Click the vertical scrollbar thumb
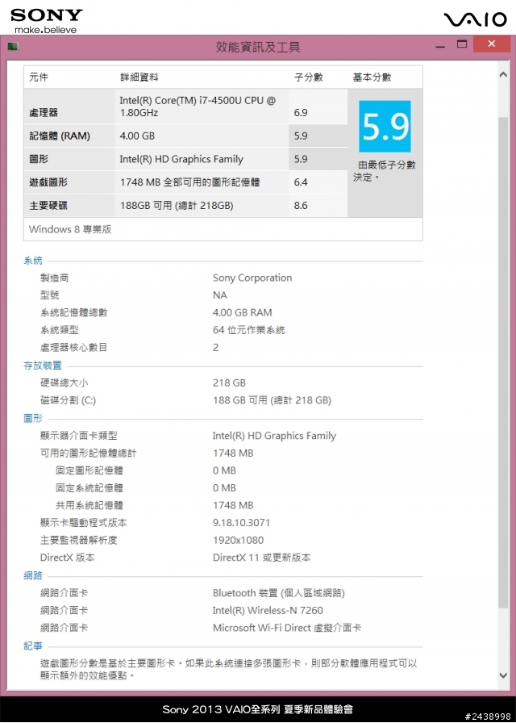Image resolution: width=516 pixels, height=723 pixels. tap(503, 361)
